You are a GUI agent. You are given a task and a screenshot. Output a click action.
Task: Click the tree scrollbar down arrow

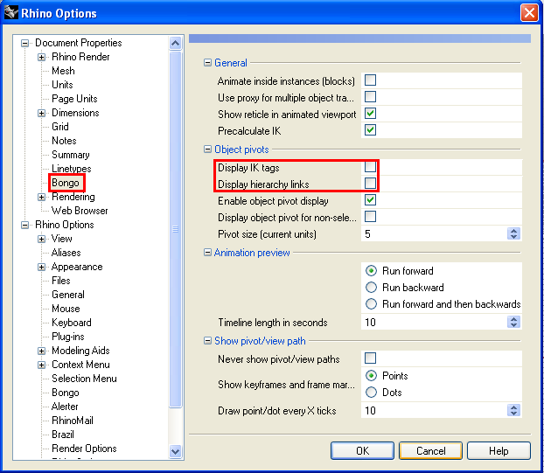(176, 451)
